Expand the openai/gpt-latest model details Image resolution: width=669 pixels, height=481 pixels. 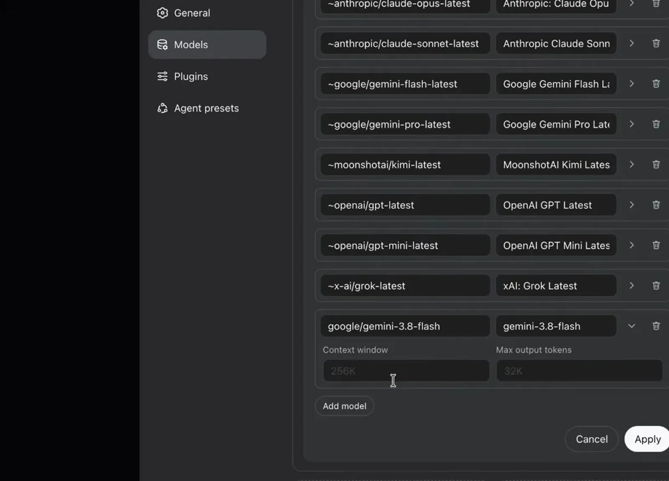point(632,205)
